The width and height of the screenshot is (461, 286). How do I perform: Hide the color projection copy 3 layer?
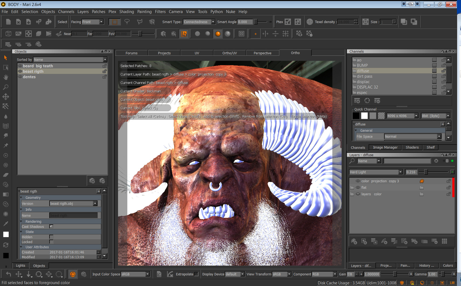[x=358, y=181]
